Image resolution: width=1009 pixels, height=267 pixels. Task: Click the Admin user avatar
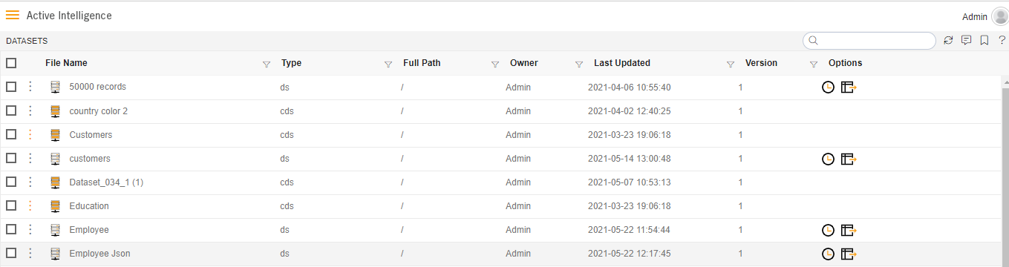click(x=999, y=17)
